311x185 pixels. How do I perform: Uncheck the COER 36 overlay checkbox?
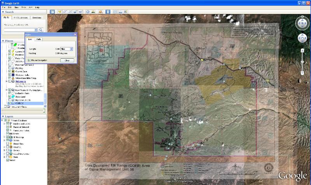tap(10, 103)
